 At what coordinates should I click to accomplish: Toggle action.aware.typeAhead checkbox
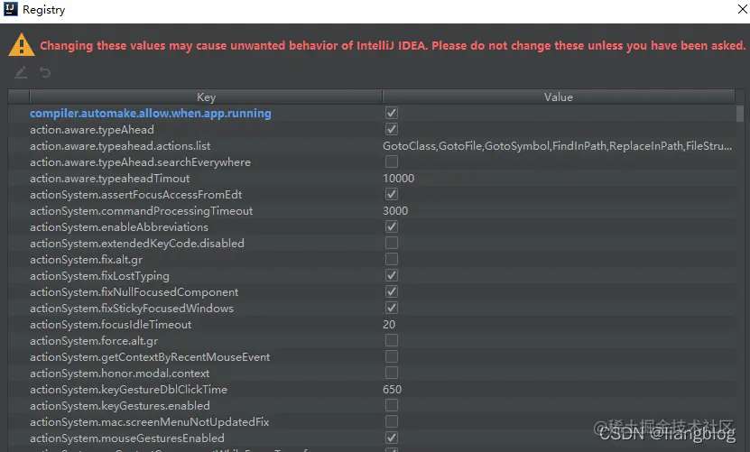(x=392, y=129)
